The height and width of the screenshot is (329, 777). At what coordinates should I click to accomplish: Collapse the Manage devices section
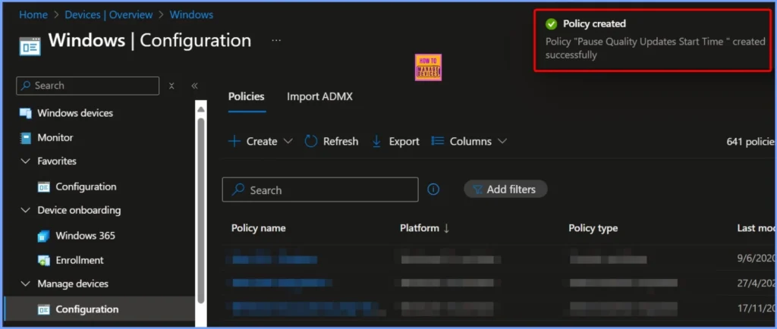tap(25, 284)
